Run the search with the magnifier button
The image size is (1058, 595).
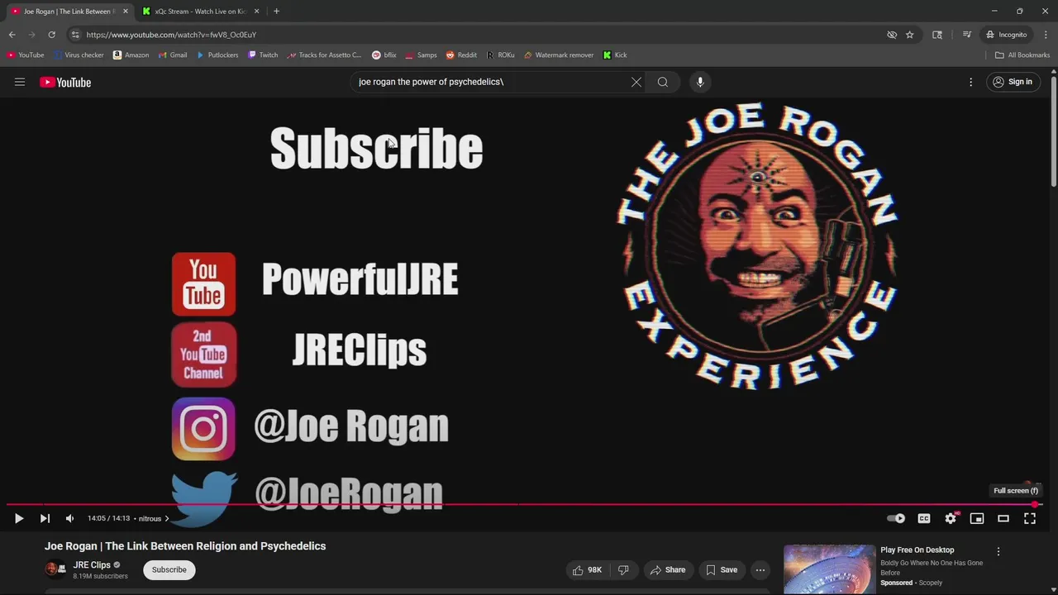[663, 82]
